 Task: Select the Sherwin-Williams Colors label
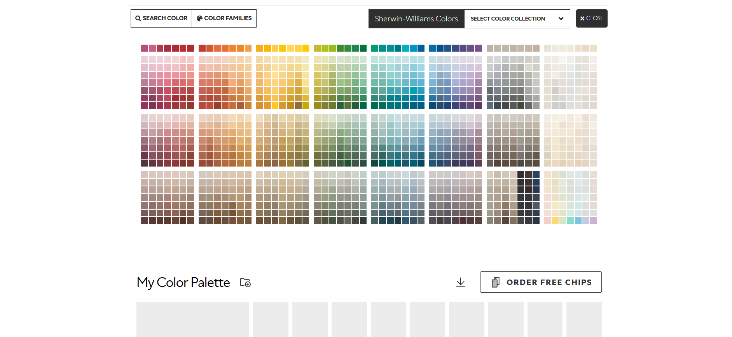click(x=416, y=19)
